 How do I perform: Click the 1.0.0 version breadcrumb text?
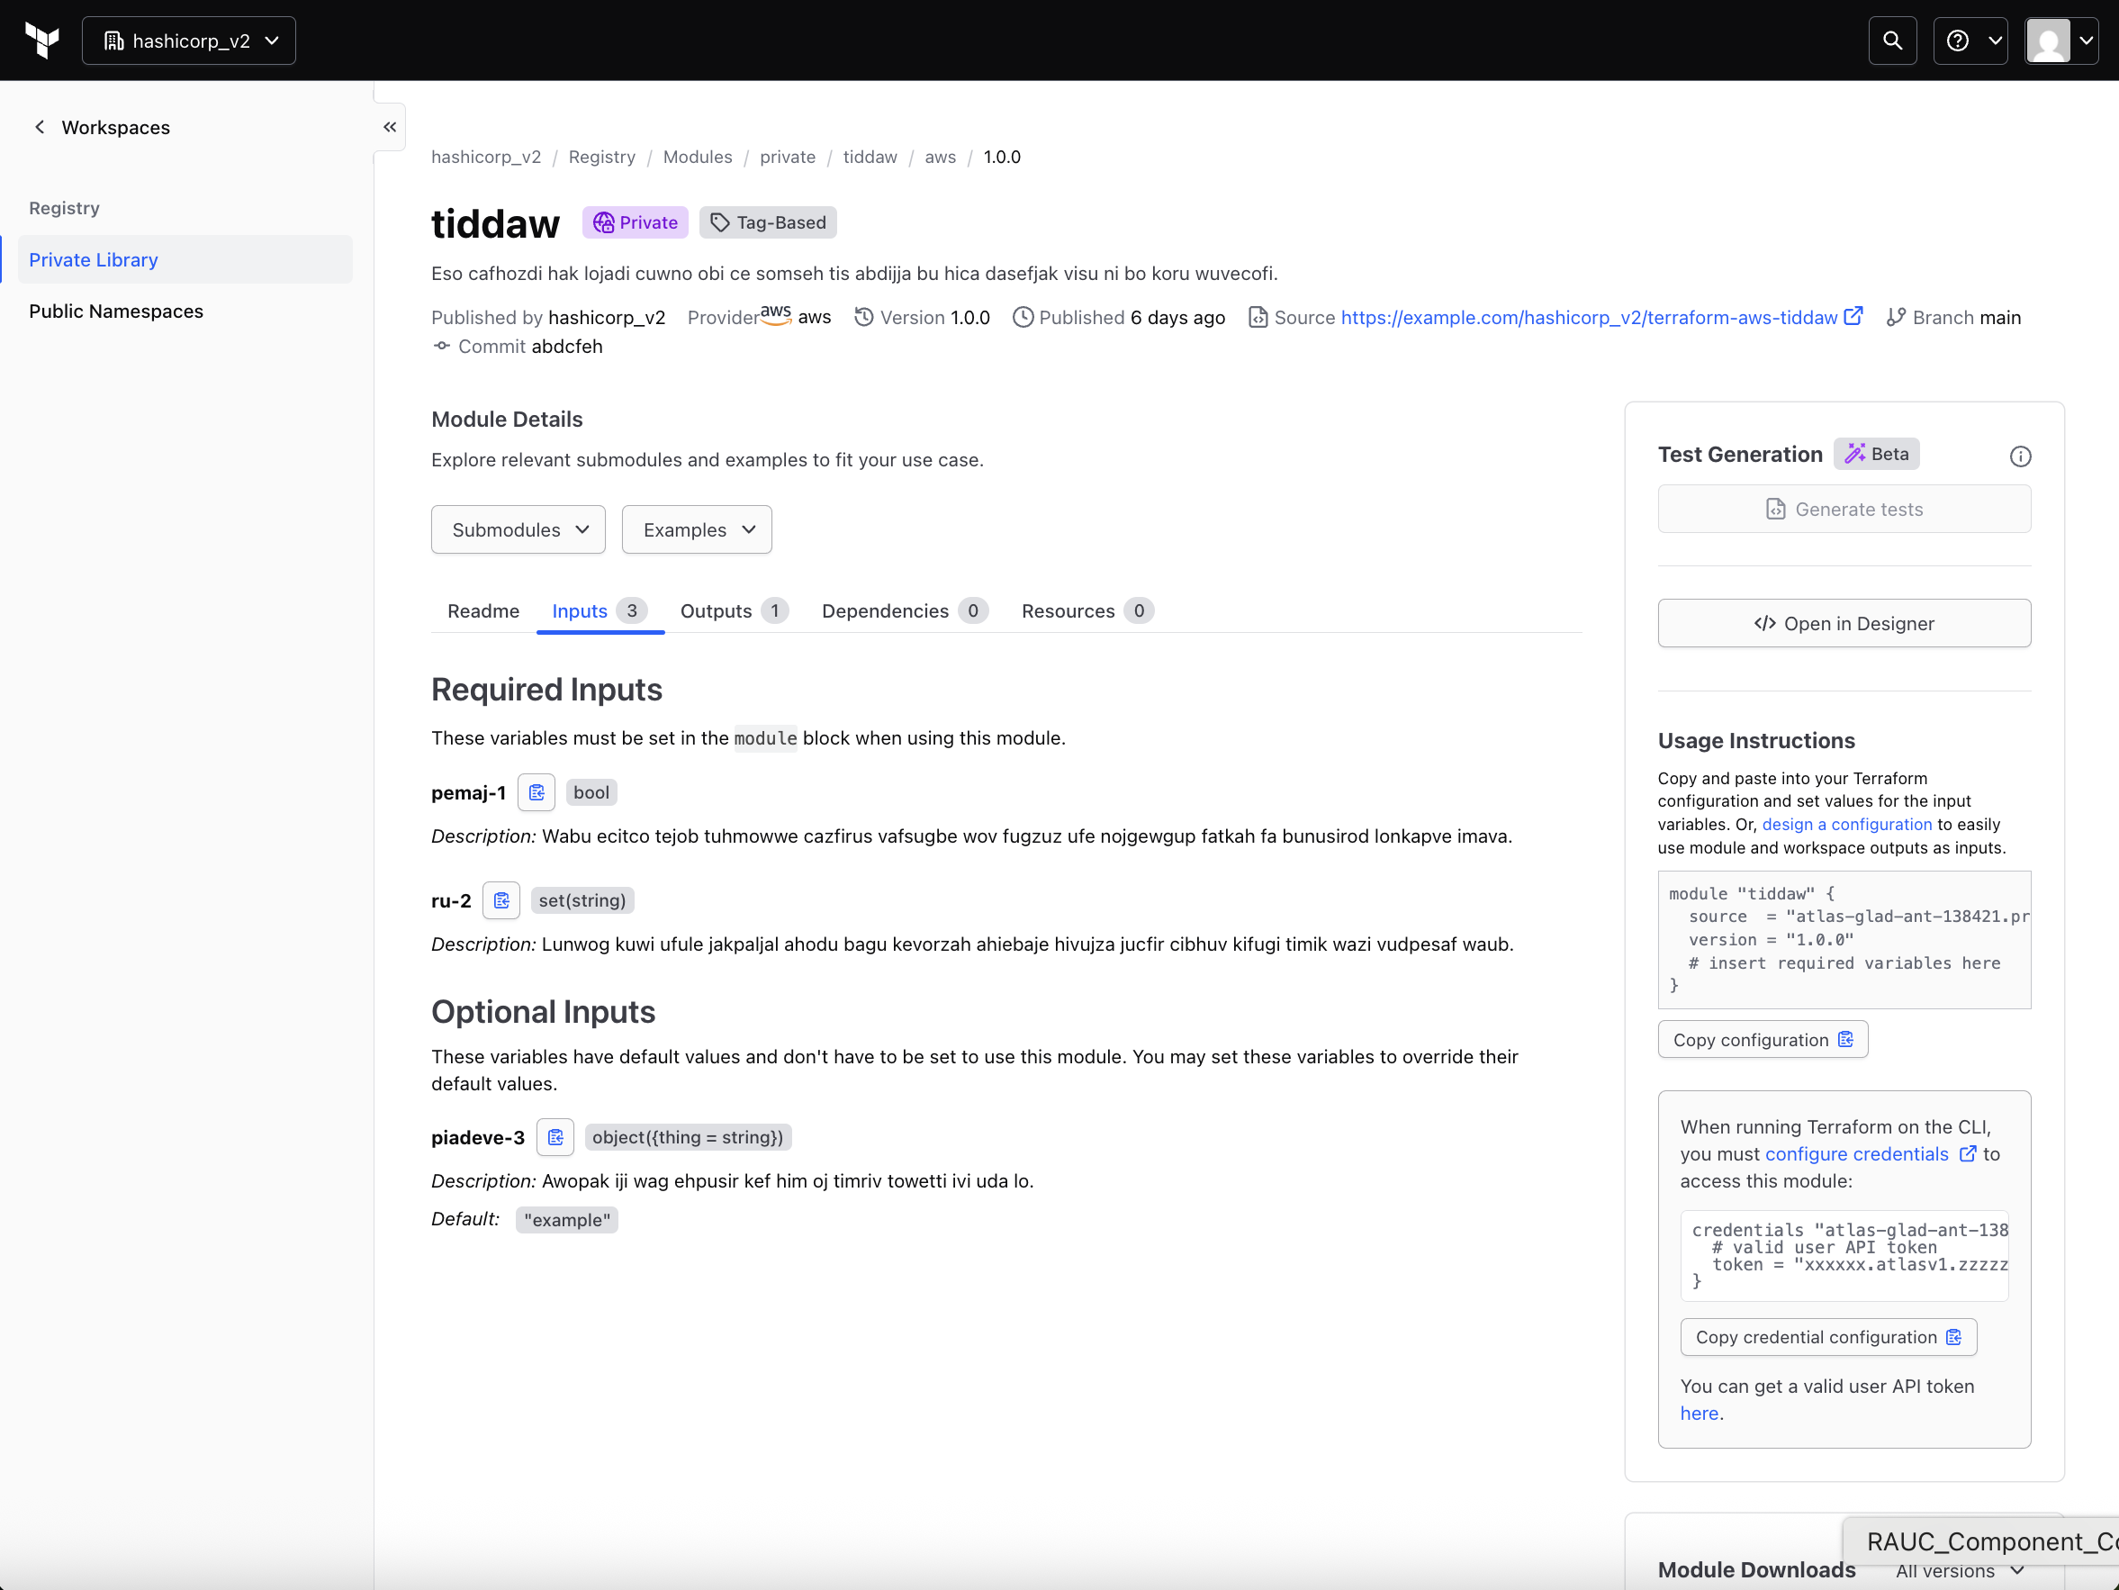coord(1002,157)
